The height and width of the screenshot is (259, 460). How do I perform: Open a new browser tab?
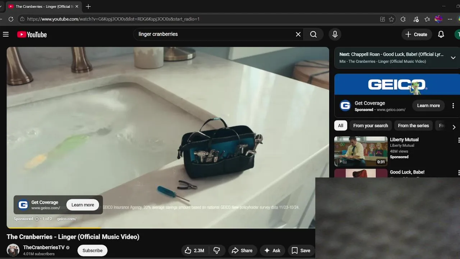tap(88, 6)
